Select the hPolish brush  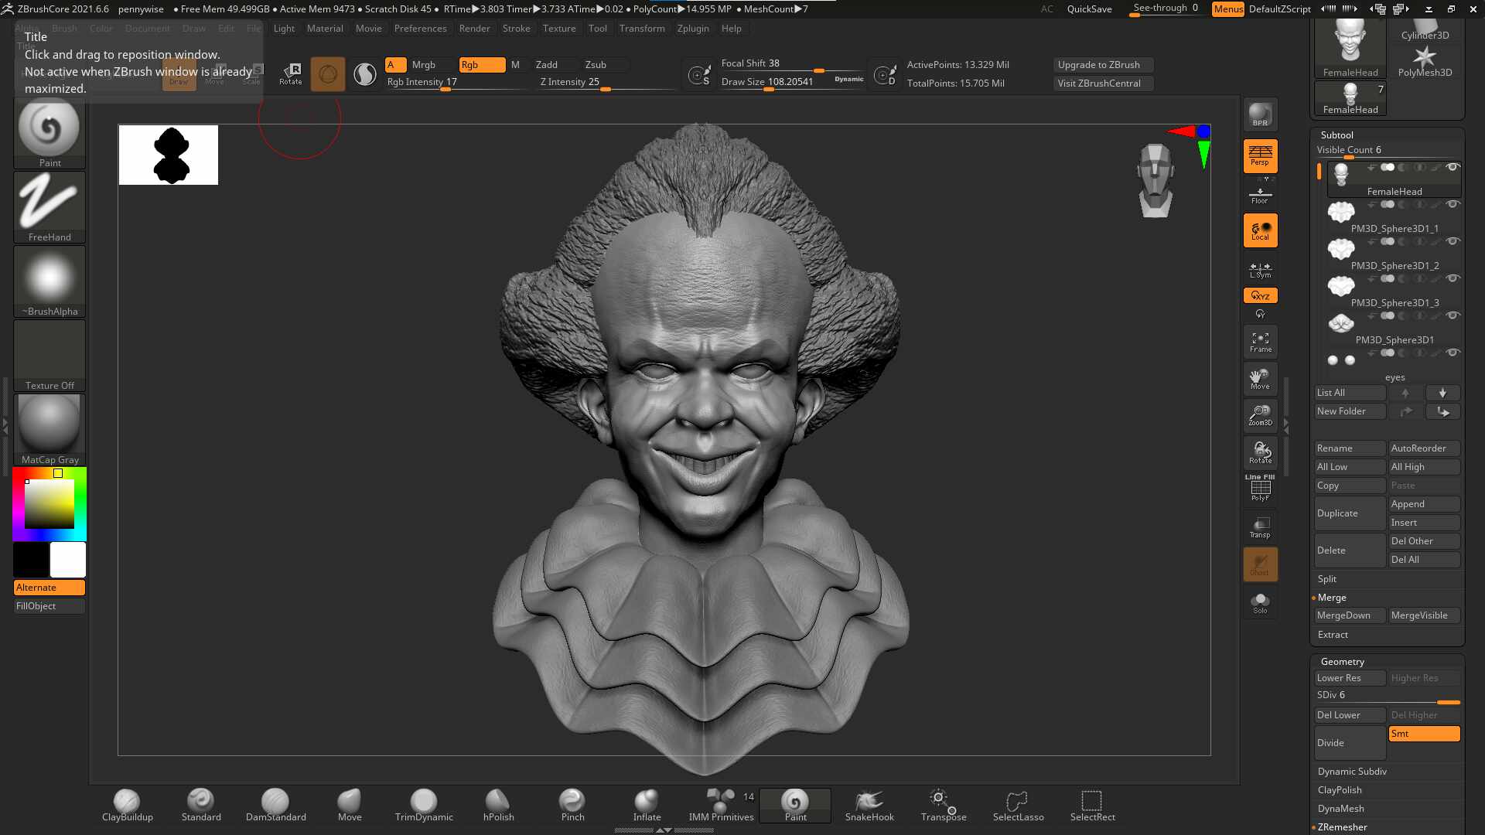tap(498, 806)
